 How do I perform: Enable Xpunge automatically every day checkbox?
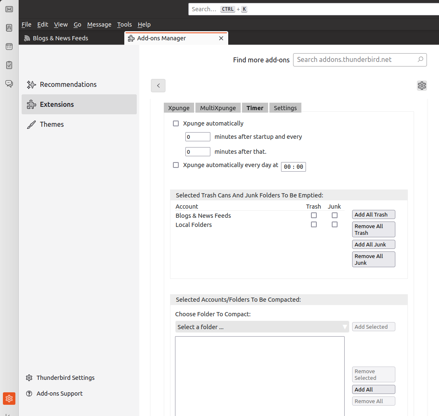(x=176, y=165)
